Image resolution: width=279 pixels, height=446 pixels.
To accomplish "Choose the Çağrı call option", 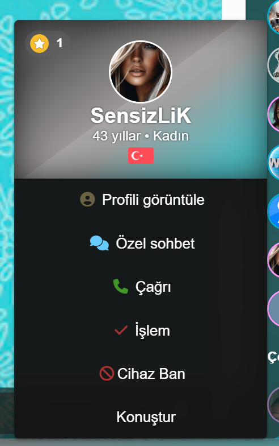I will pos(141,287).
